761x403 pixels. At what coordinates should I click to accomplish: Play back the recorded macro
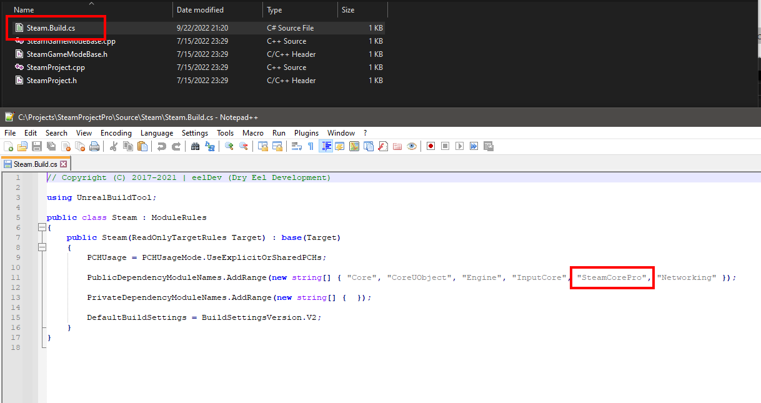(x=460, y=146)
